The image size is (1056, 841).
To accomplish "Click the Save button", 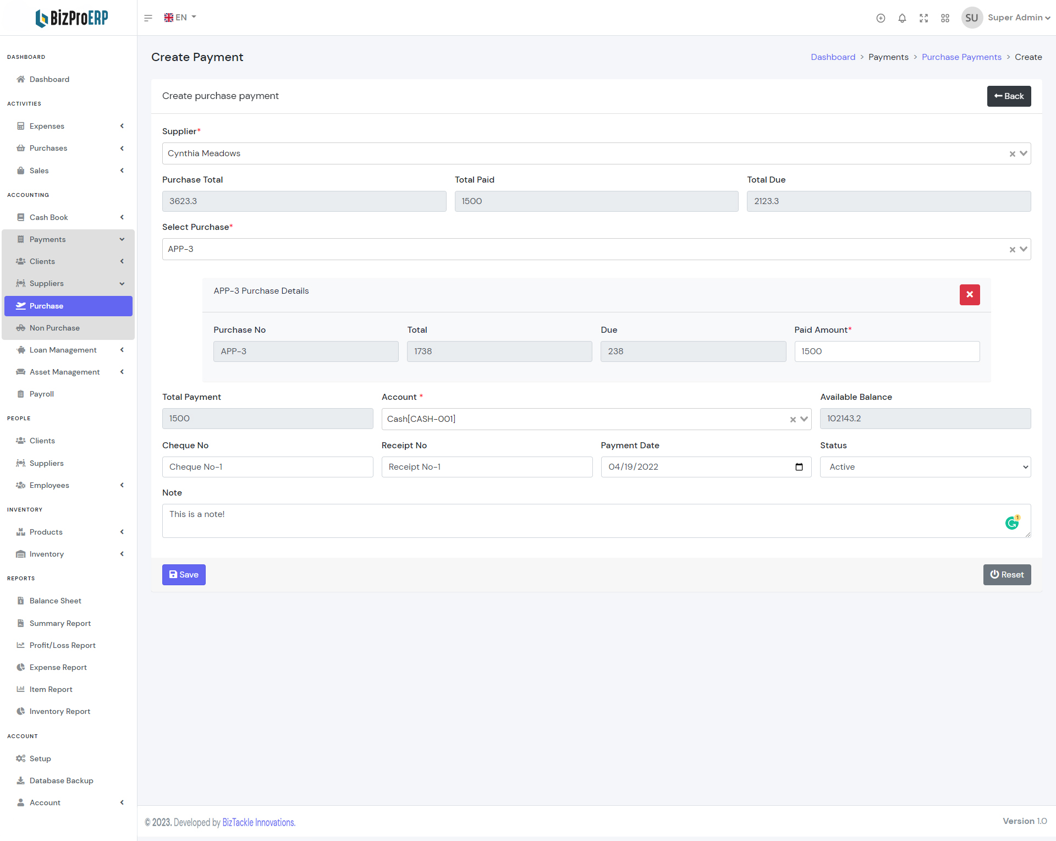I will (184, 575).
